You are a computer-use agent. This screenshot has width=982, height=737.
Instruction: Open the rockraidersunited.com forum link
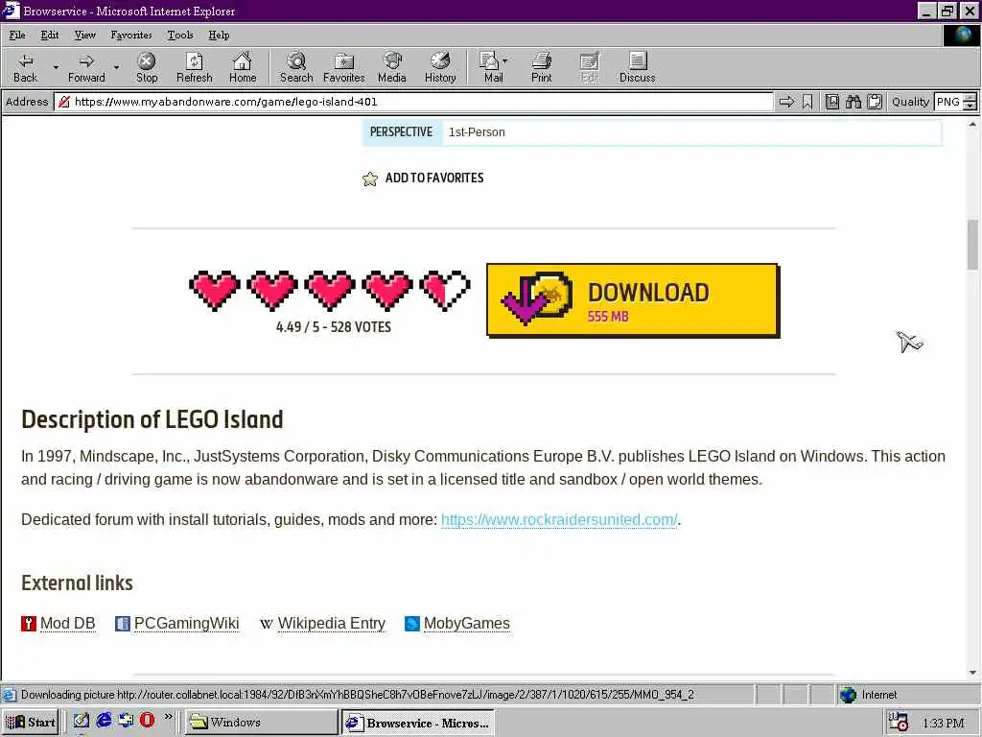[559, 519]
